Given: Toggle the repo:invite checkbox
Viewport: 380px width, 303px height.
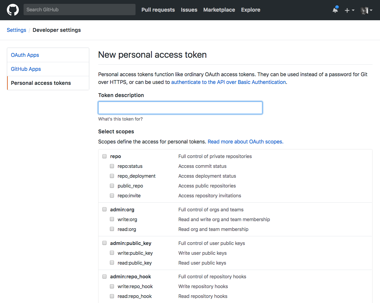Looking at the screenshot, I should coord(112,195).
